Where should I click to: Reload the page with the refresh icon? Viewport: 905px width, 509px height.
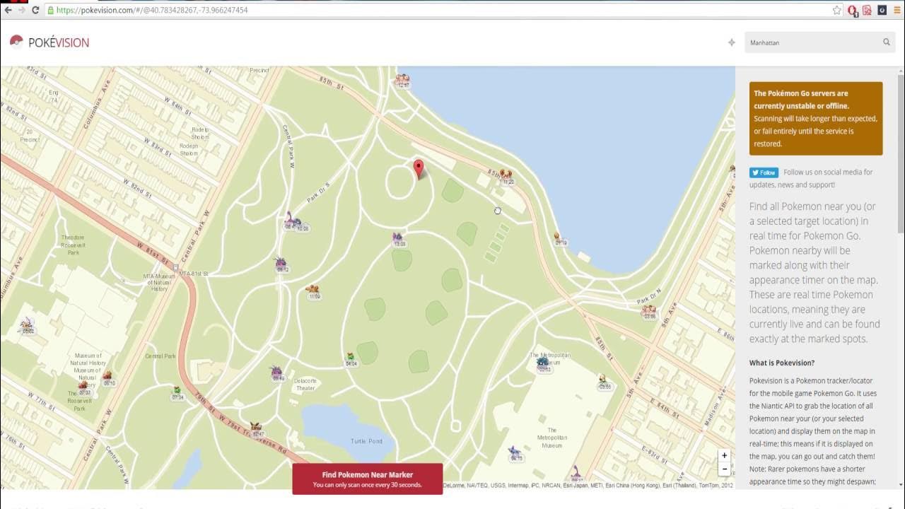pos(35,10)
